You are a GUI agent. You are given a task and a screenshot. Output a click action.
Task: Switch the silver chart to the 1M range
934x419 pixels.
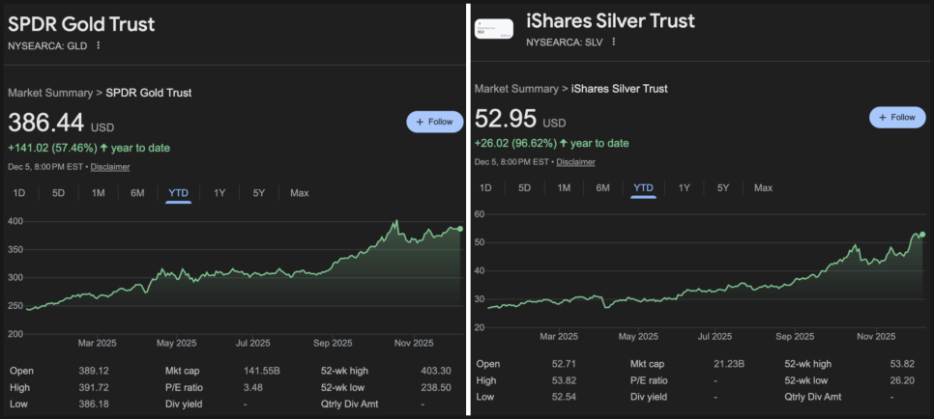564,188
